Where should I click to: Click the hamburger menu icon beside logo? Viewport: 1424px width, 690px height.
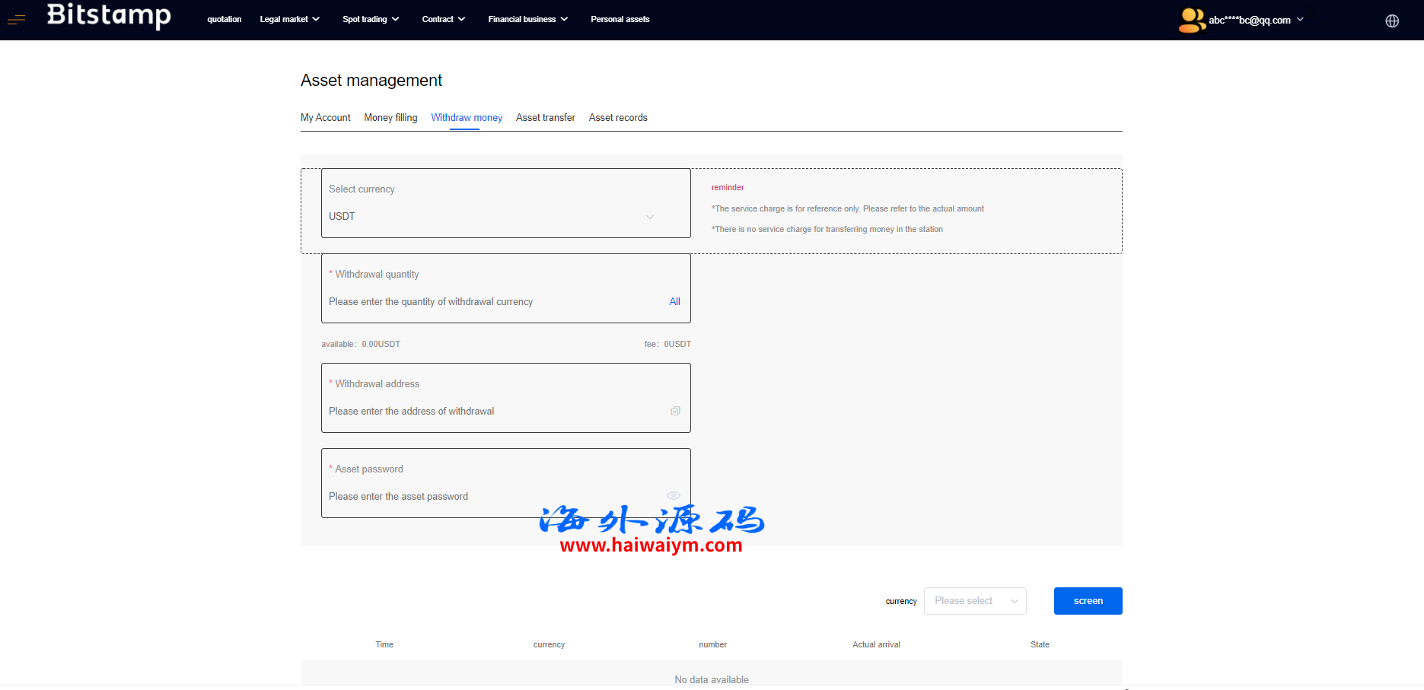(x=16, y=19)
